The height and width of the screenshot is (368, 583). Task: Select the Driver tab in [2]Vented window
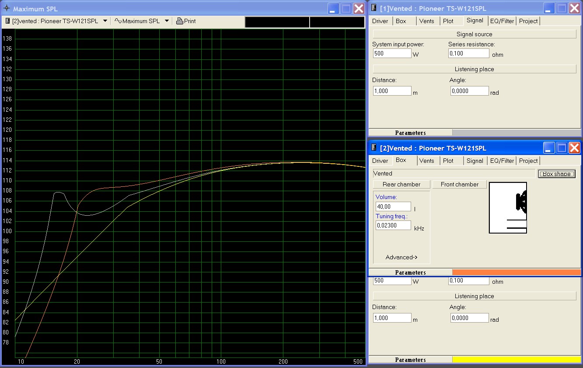(x=380, y=161)
